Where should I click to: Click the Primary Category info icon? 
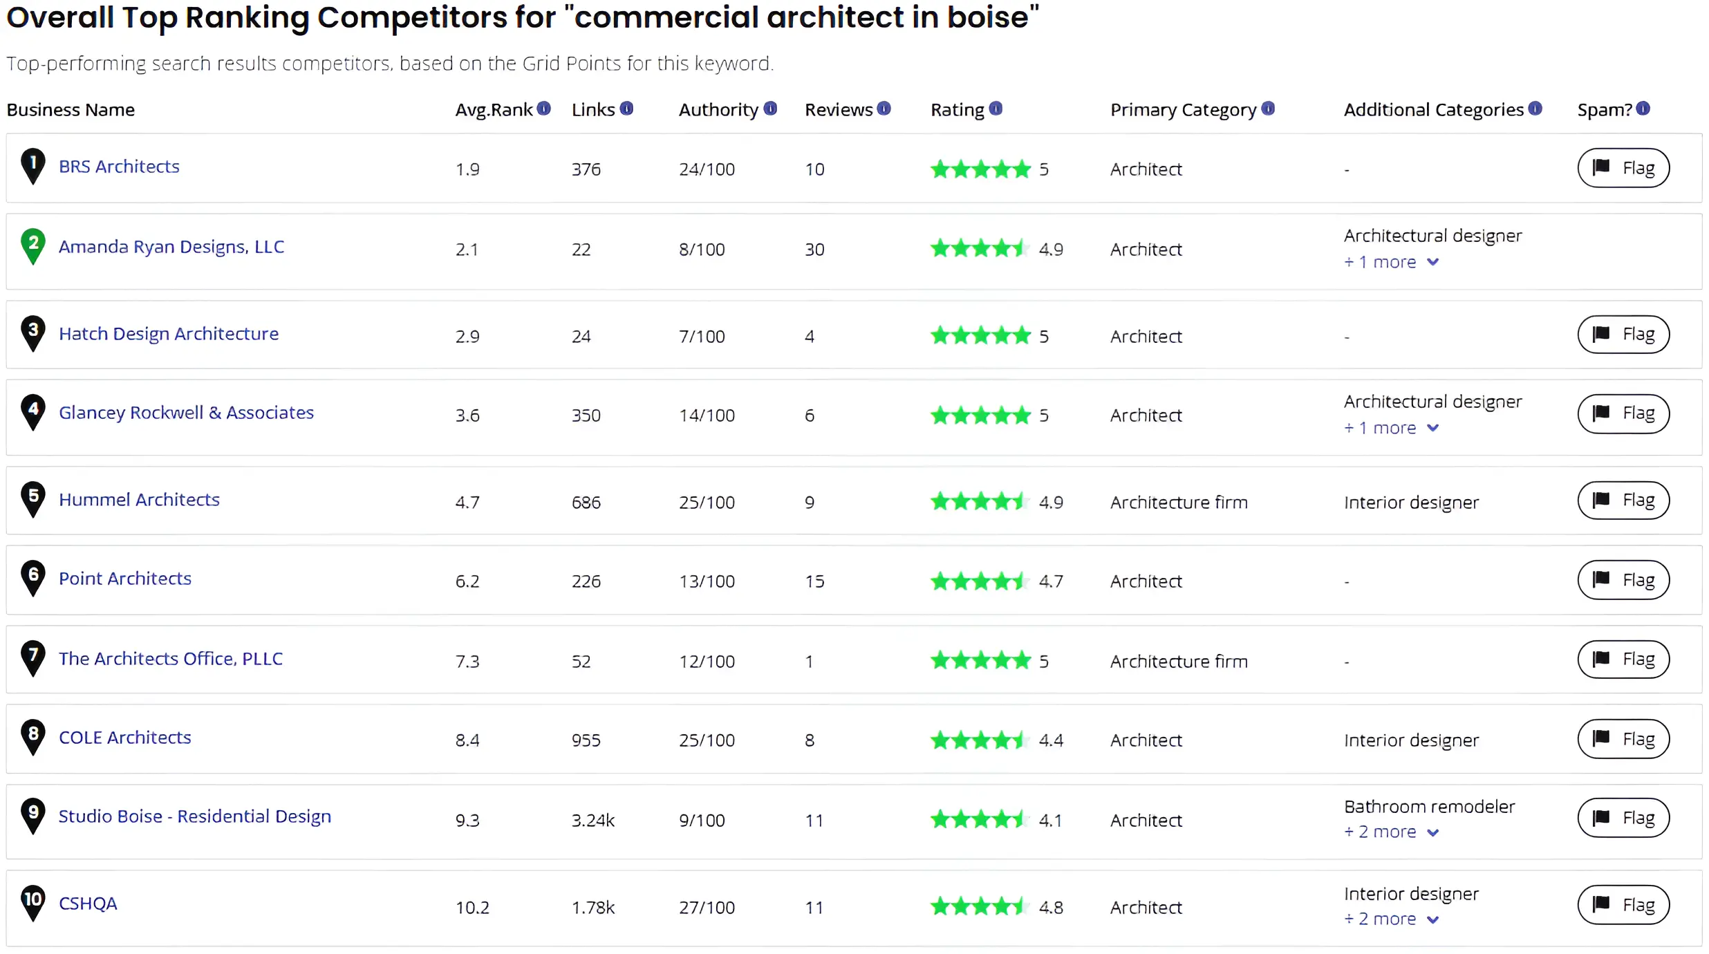point(1268,109)
